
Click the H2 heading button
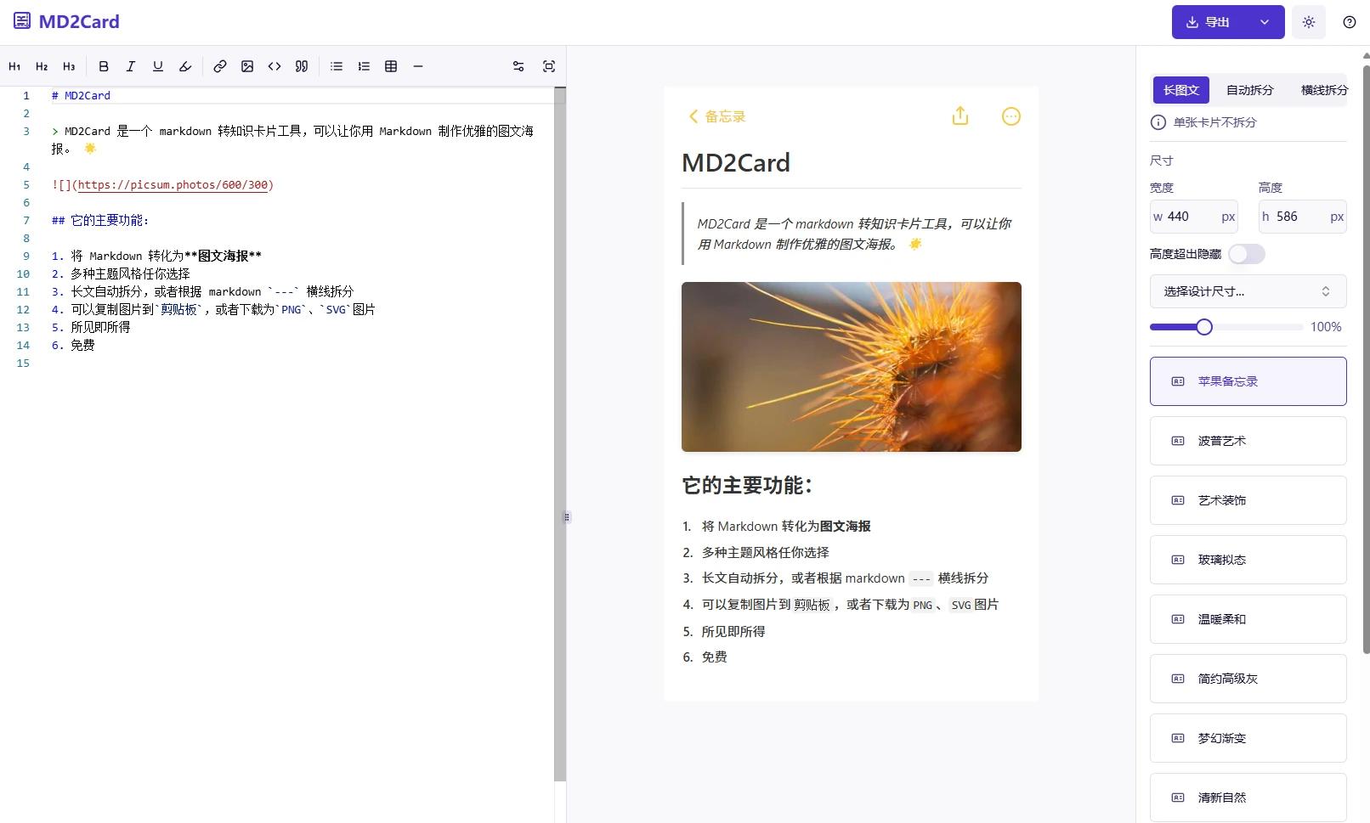[x=42, y=66]
